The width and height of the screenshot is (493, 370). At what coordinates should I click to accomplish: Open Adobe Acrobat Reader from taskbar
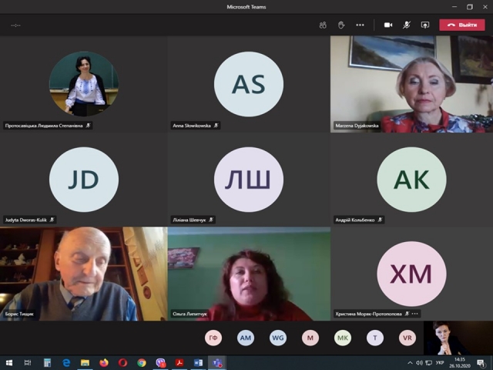point(179,363)
